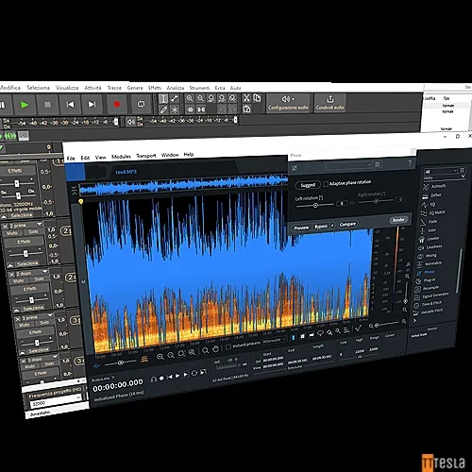Open the Attenuate instant process dropdown

point(275,340)
